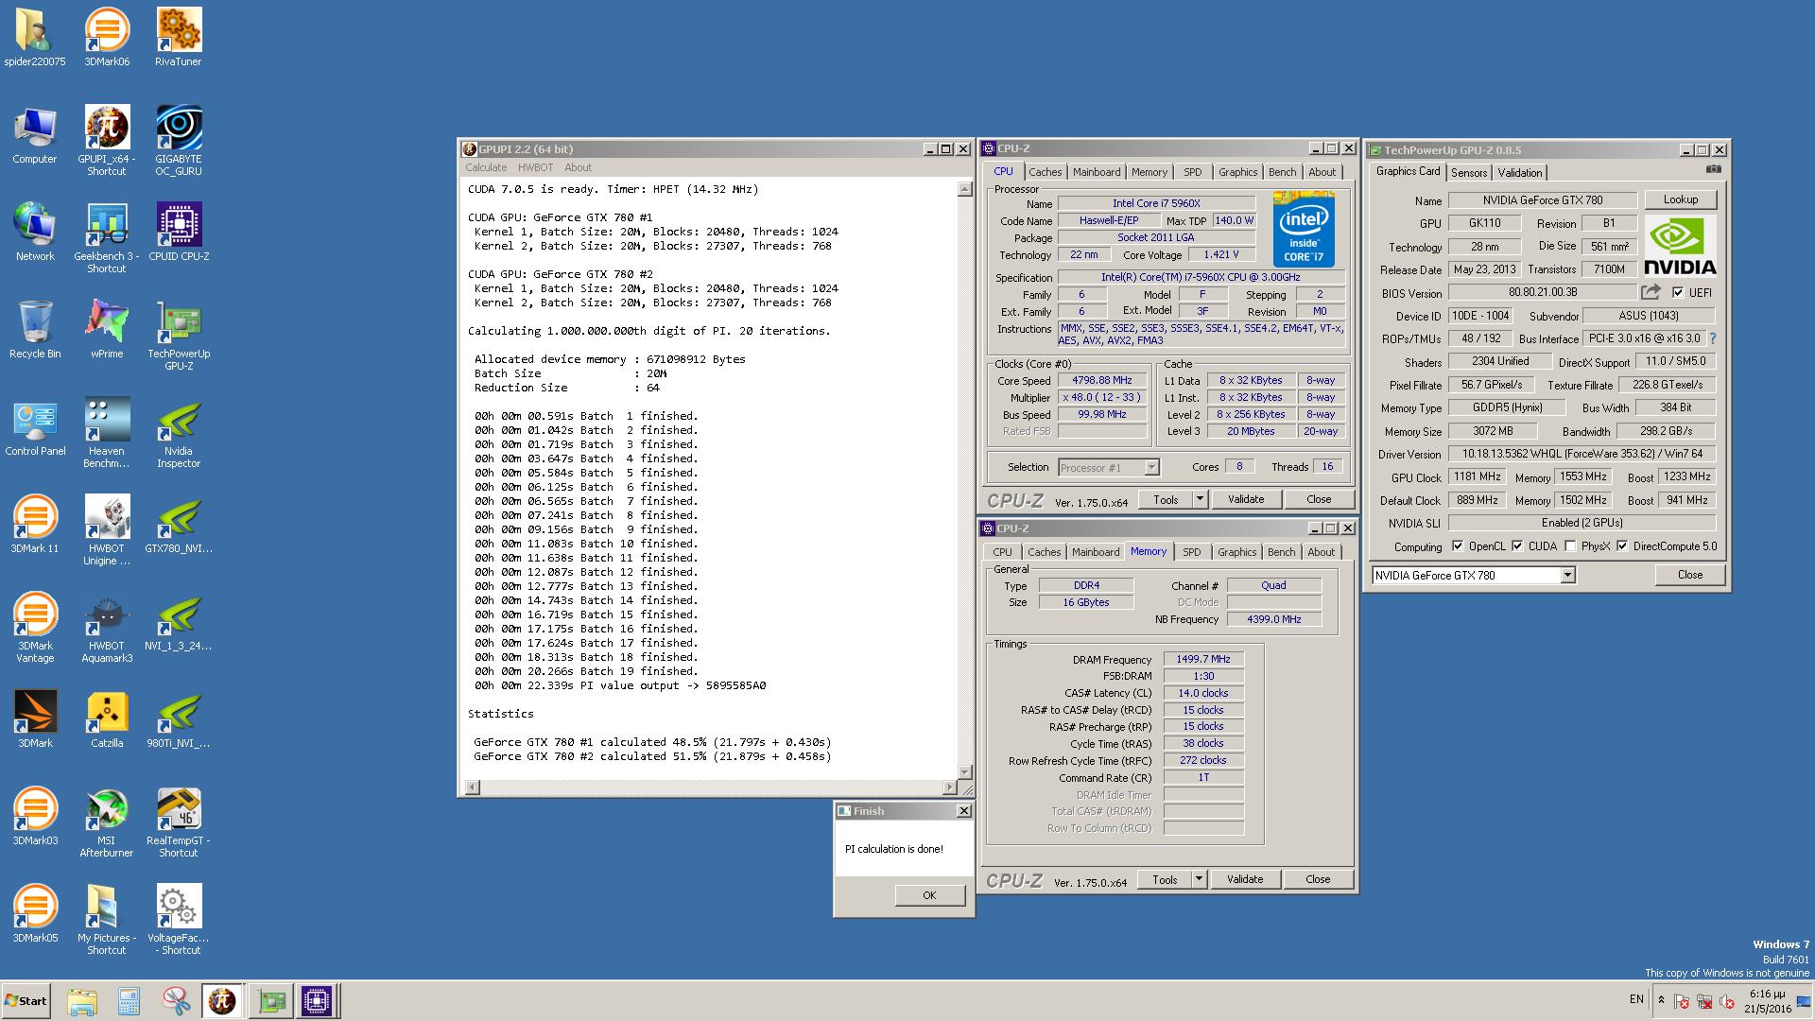Open the Sensors tab in GPU-Z
Viewport: 1815px width, 1021px height.
1469,173
